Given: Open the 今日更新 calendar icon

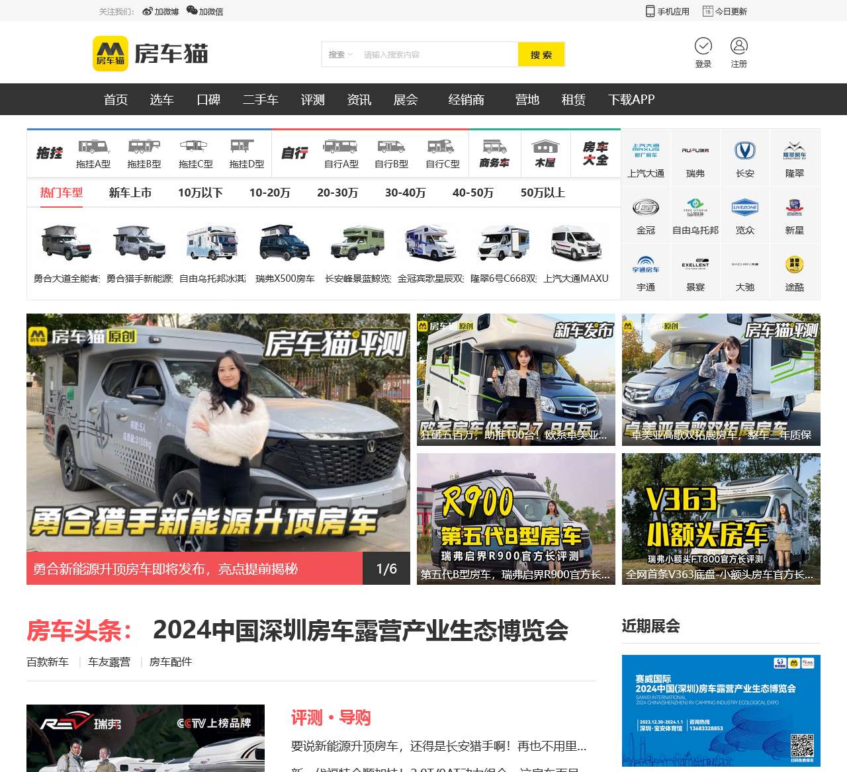Looking at the screenshot, I should (x=707, y=11).
